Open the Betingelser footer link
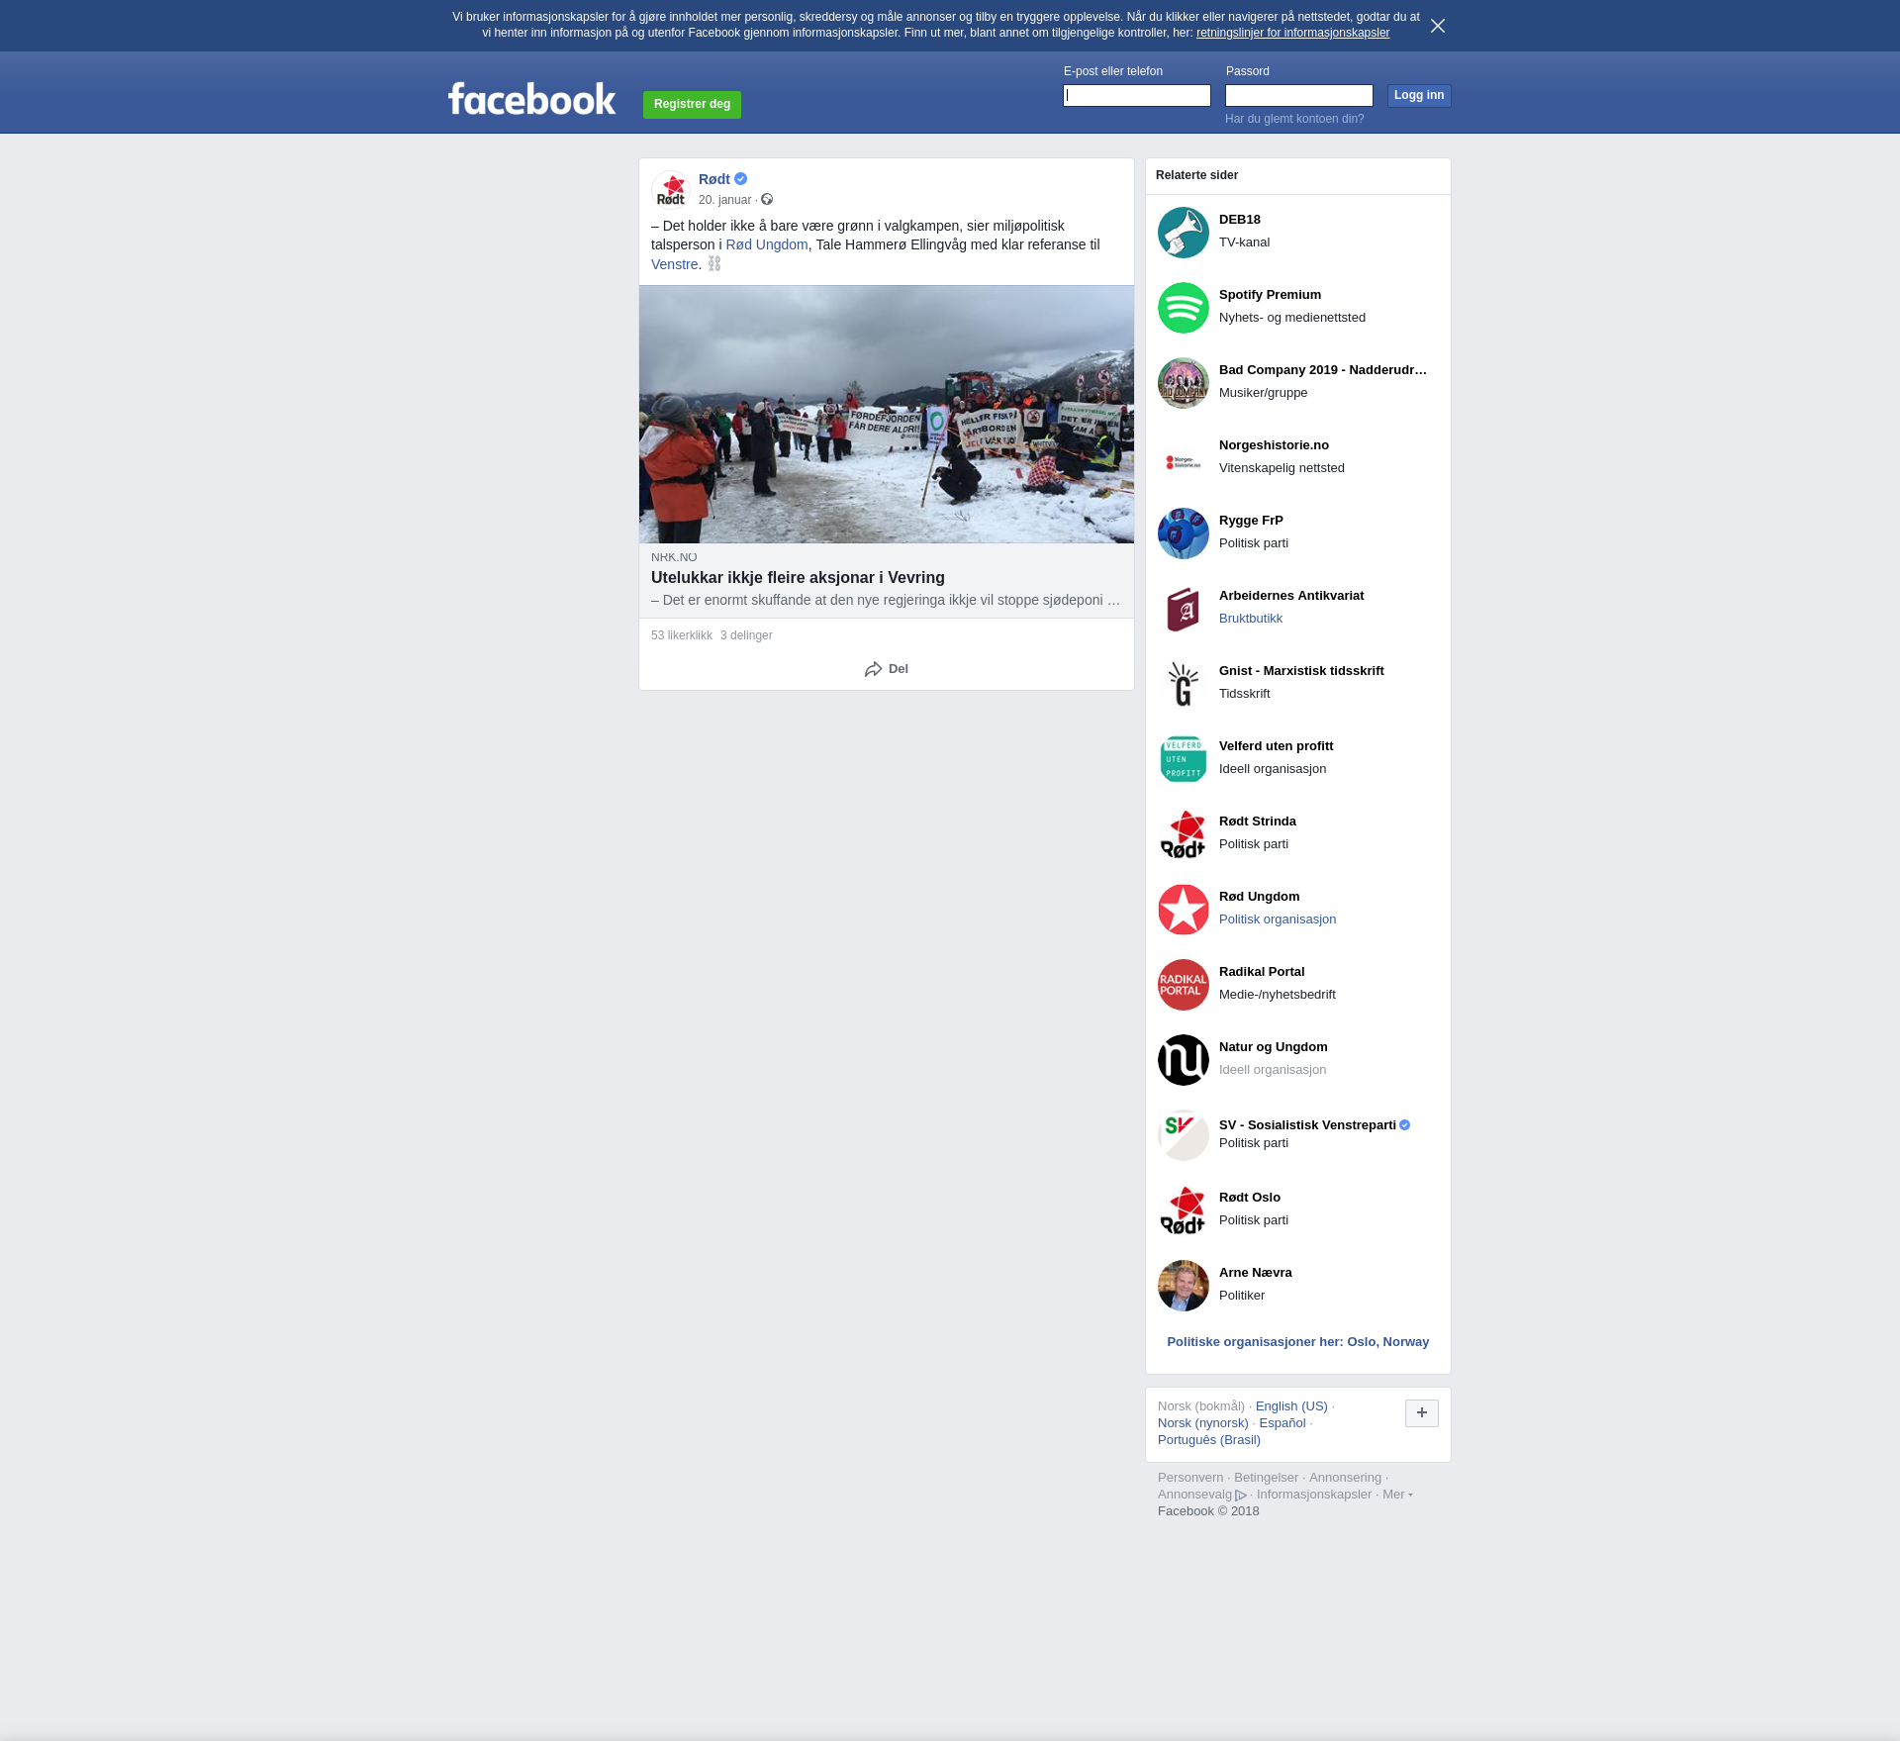 [x=1266, y=1478]
